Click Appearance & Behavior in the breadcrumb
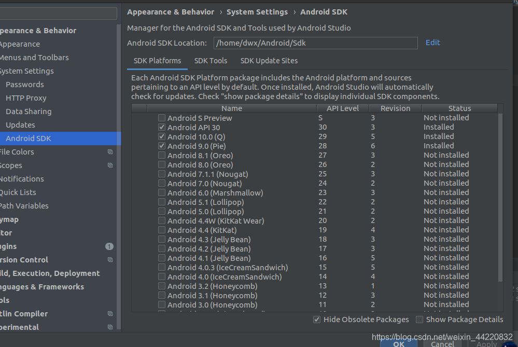 pos(171,12)
